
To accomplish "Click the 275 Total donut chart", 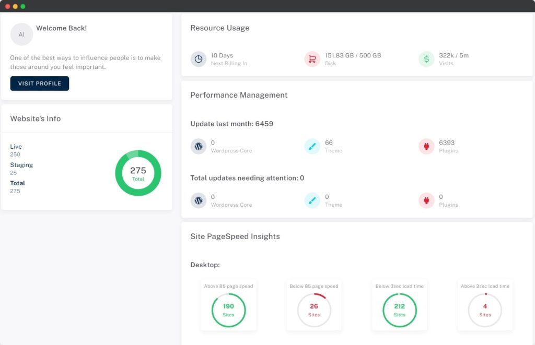I will point(138,173).
